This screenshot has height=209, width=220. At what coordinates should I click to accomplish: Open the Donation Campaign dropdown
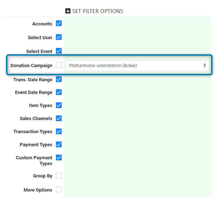click(x=137, y=66)
